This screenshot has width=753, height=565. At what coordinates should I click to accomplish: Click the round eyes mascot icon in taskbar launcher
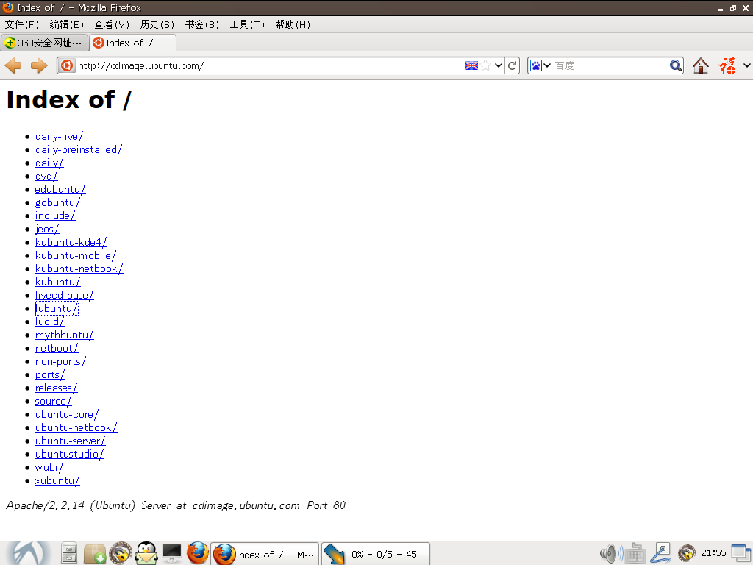tap(120, 553)
